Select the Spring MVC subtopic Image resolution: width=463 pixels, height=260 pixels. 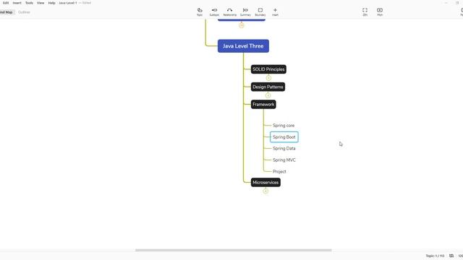pos(284,160)
